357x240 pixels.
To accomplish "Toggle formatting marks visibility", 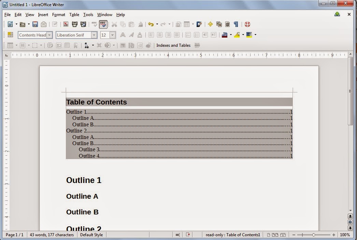I will (235, 24).
